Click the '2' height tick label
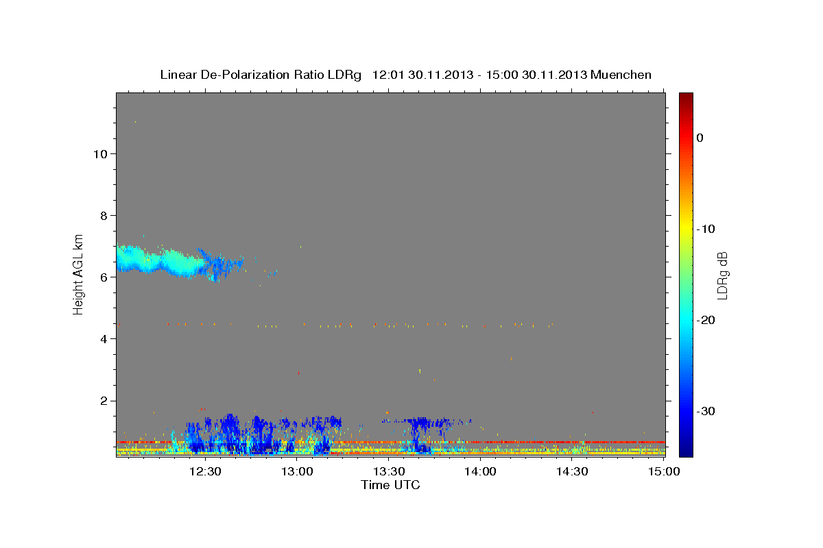The width and height of the screenshot is (823, 548). click(103, 401)
